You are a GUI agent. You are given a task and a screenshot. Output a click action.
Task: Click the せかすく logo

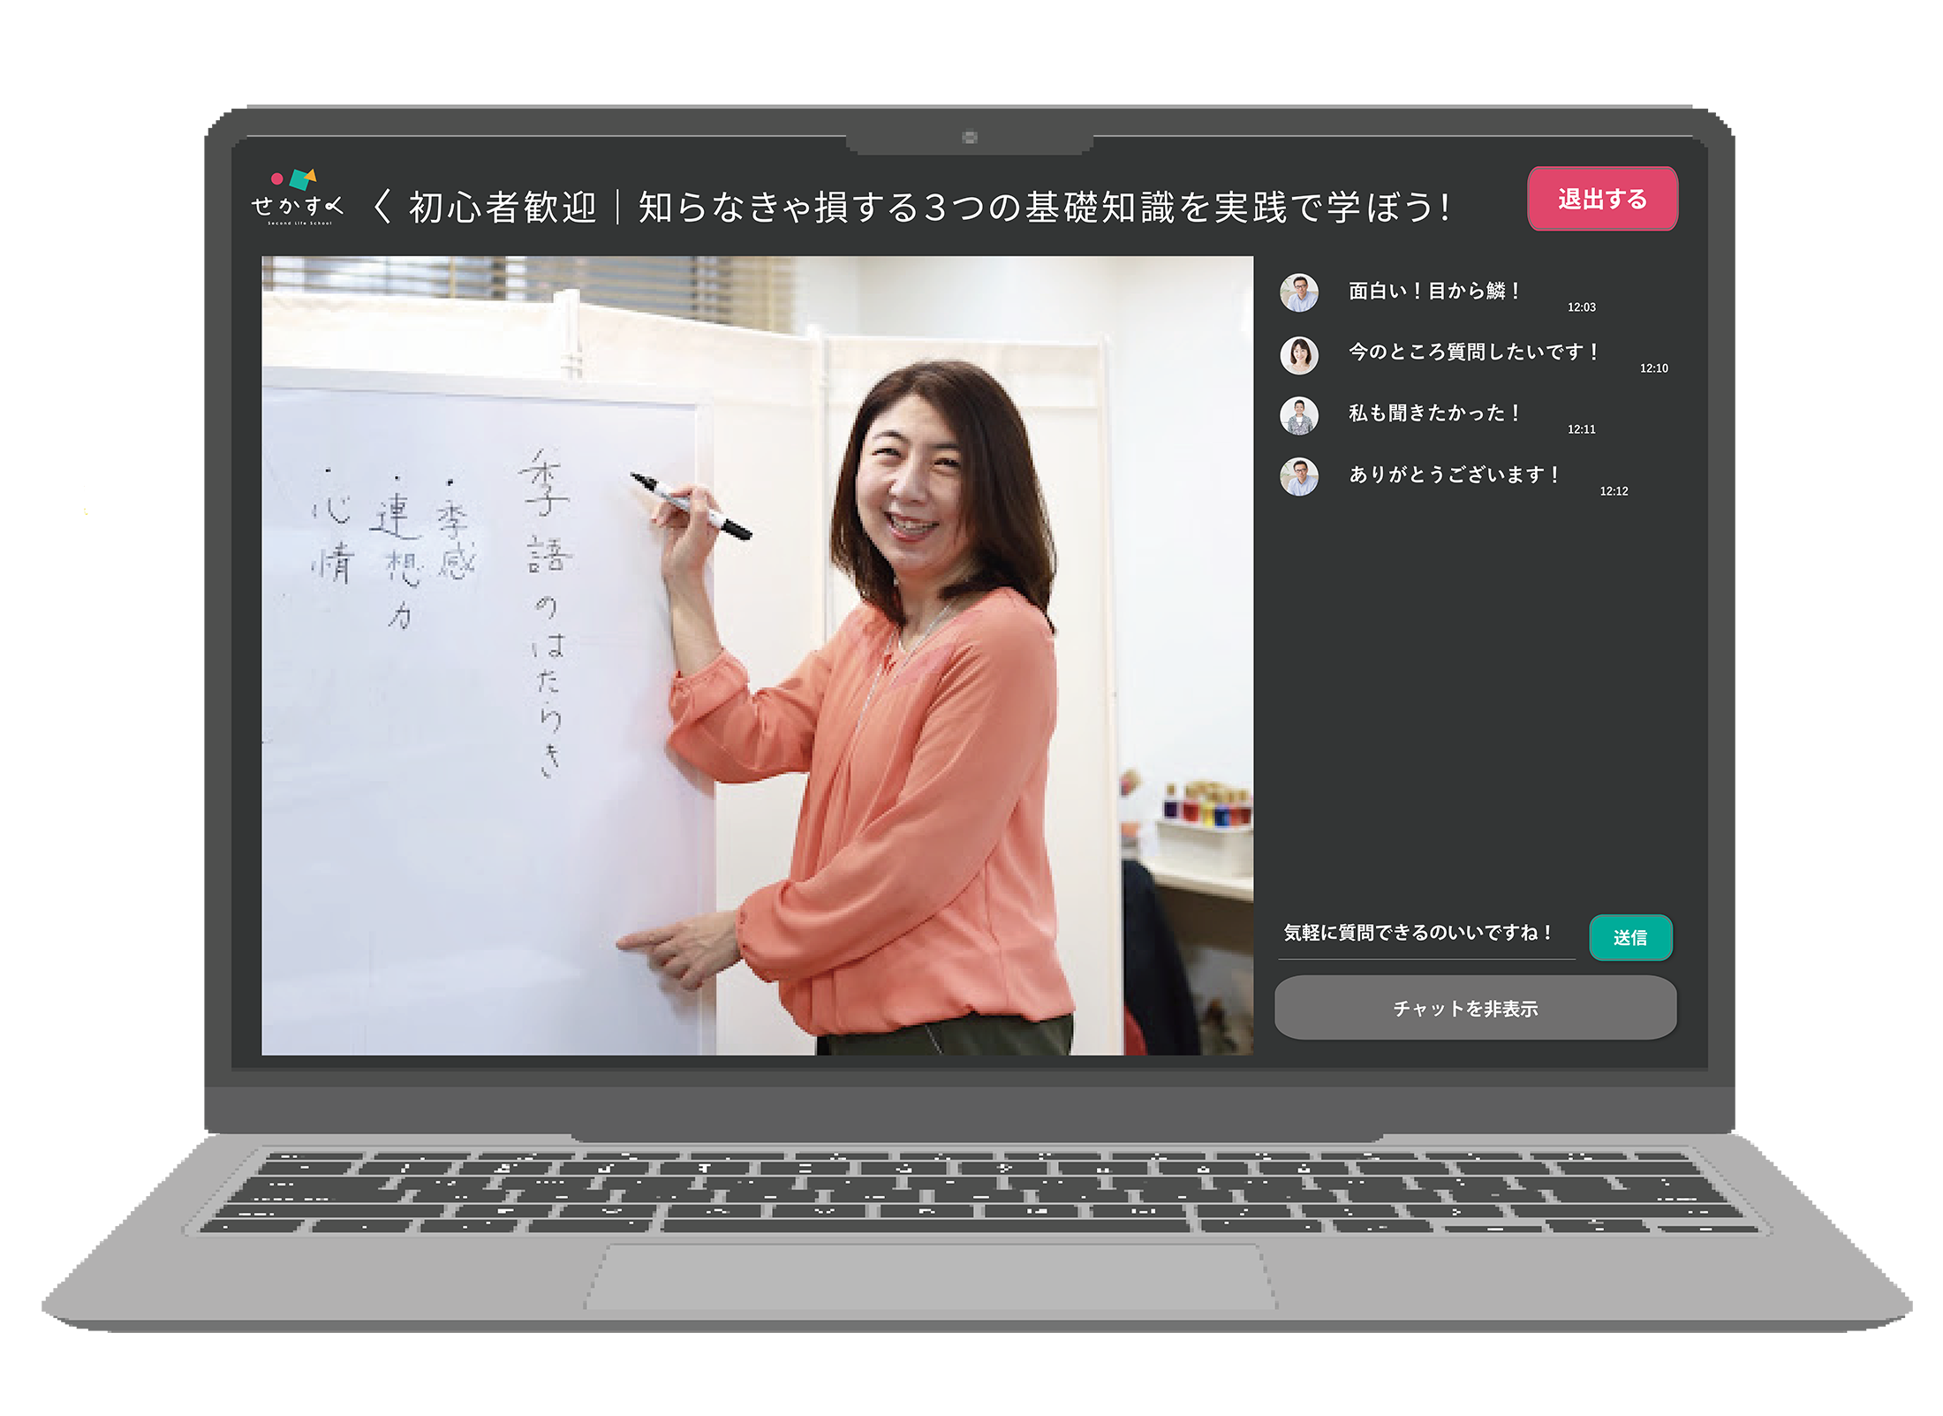pos(297,198)
